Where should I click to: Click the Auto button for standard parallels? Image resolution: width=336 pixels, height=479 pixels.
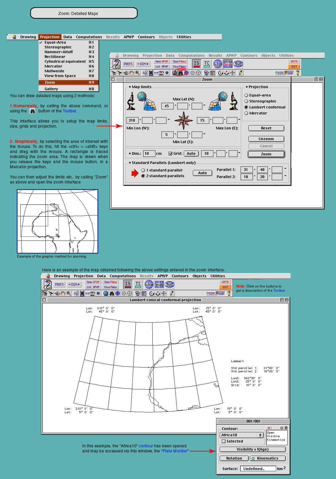click(x=202, y=173)
